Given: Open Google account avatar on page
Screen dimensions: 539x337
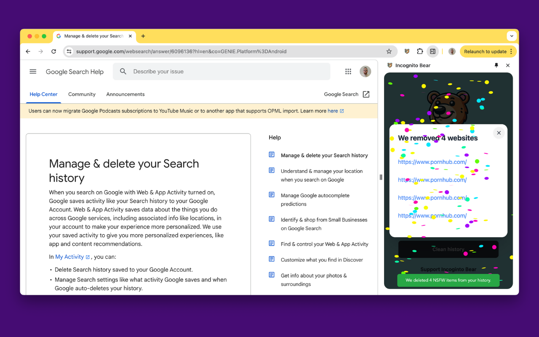Looking at the screenshot, I should [366, 72].
